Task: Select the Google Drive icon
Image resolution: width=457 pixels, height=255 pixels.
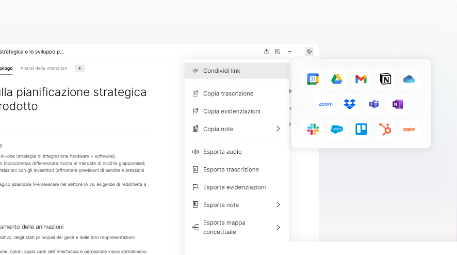Action: coord(337,79)
